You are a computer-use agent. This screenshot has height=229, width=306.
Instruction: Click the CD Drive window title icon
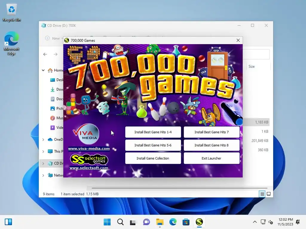(x=44, y=26)
